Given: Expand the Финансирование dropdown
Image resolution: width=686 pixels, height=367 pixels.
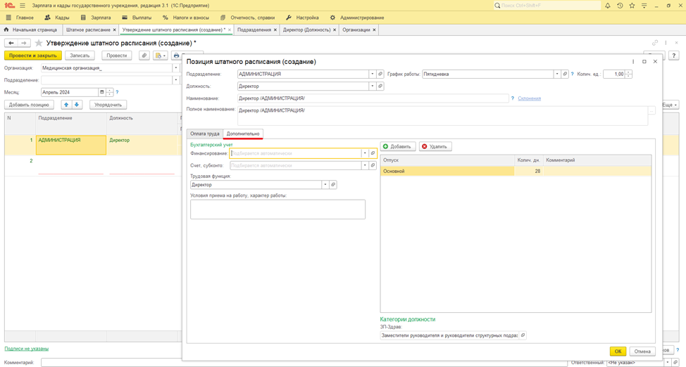Looking at the screenshot, I should tap(365, 153).
